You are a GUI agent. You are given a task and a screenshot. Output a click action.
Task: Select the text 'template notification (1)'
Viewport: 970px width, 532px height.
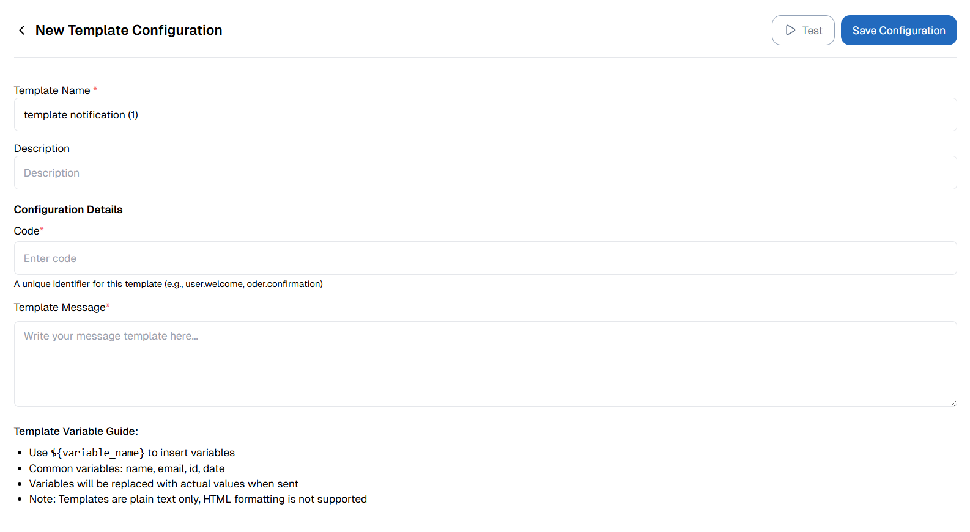pyautogui.click(x=81, y=114)
